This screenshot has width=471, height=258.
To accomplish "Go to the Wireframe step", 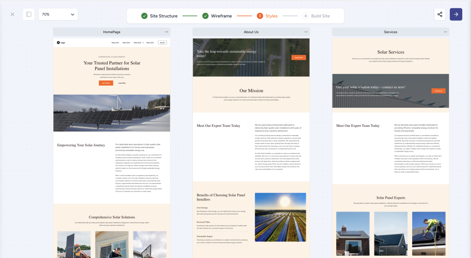I will coord(217,16).
